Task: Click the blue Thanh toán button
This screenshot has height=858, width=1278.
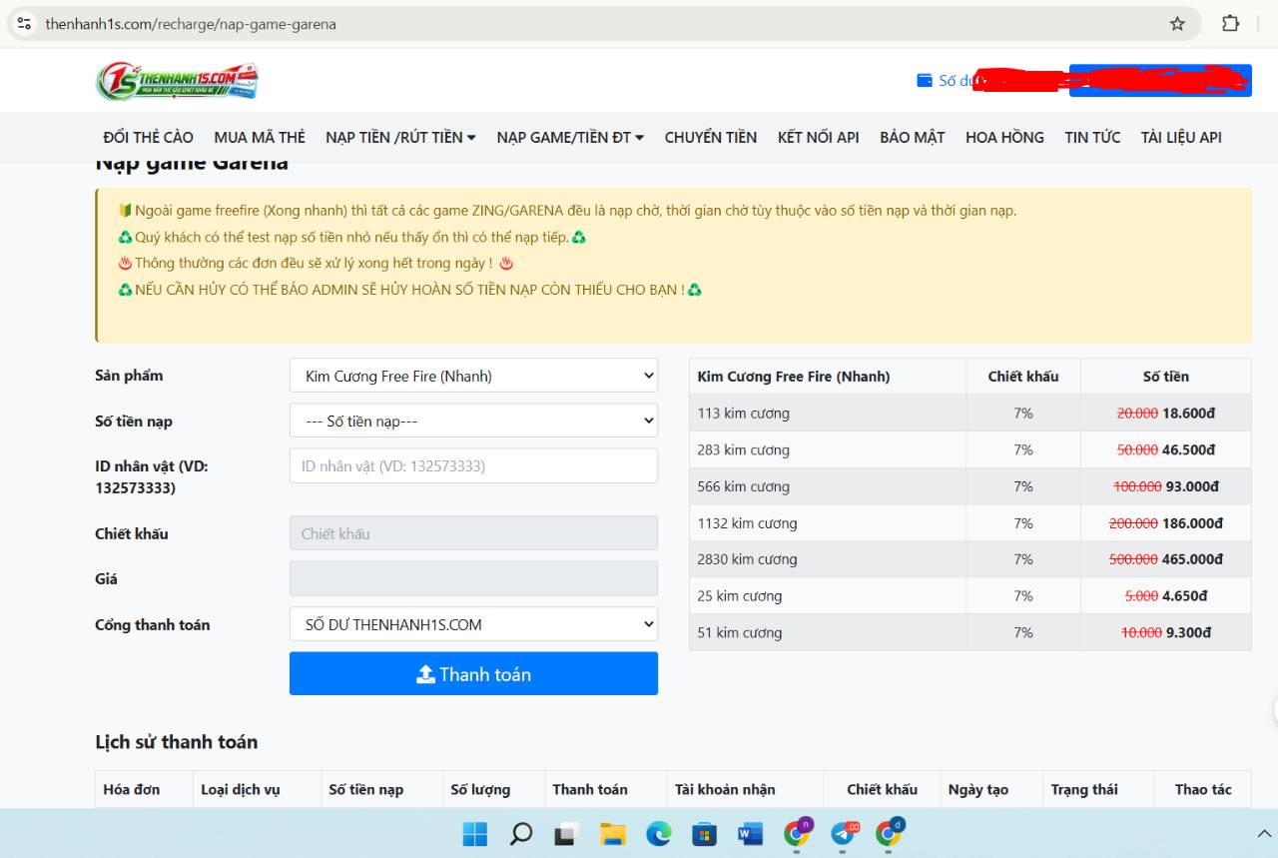Action: click(x=473, y=674)
